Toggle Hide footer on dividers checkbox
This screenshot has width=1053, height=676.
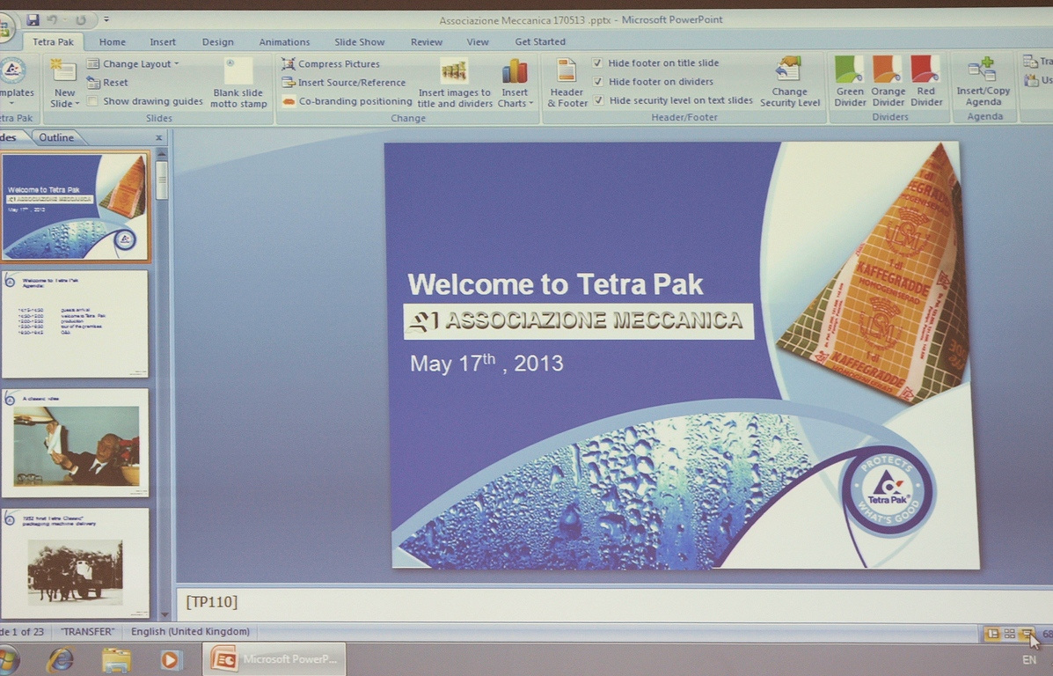tap(597, 81)
